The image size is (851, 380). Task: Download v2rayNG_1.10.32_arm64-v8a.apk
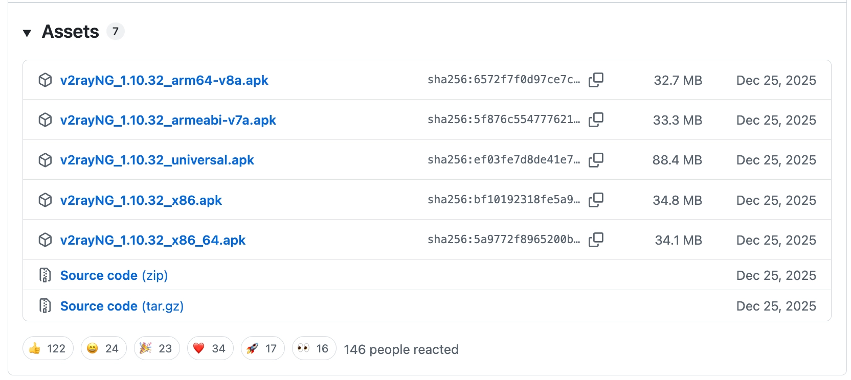click(x=164, y=80)
